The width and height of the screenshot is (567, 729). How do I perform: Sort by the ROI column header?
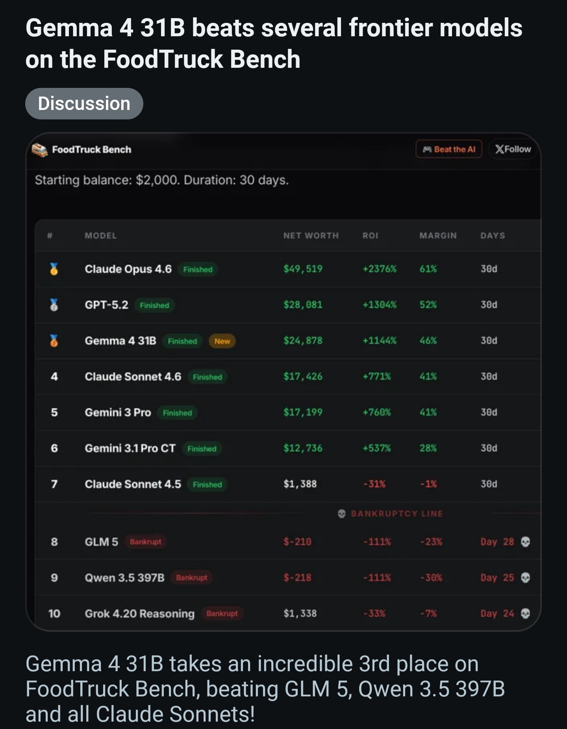pyautogui.click(x=371, y=236)
